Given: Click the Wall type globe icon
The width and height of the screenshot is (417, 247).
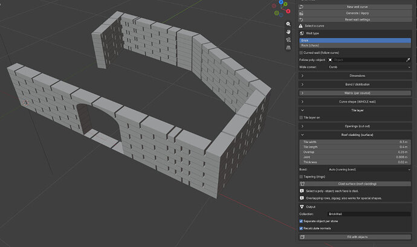Looking at the screenshot, I should click(x=302, y=33).
